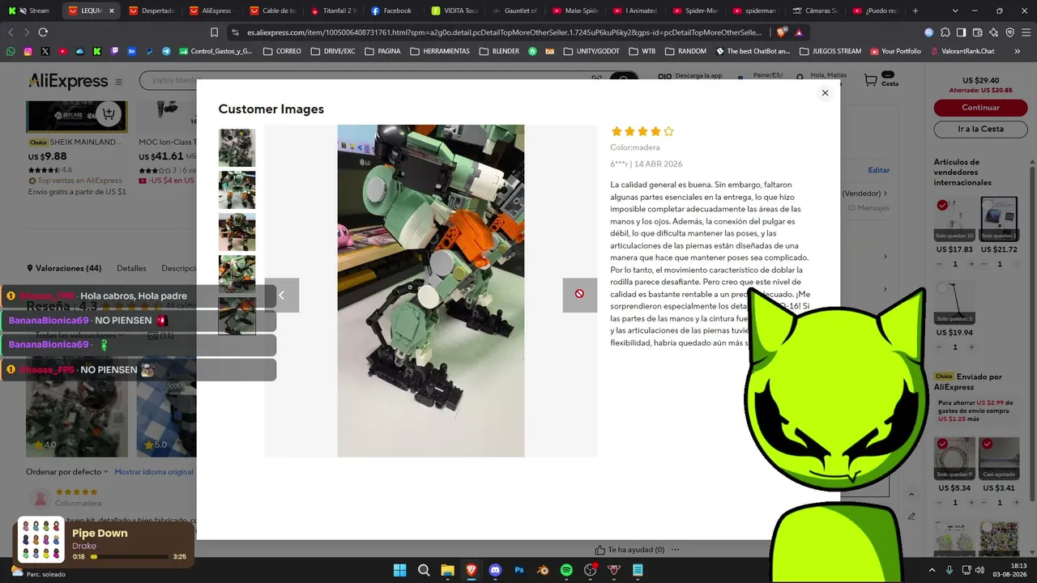Open File Explorer from the taskbar

pyautogui.click(x=447, y=570)
